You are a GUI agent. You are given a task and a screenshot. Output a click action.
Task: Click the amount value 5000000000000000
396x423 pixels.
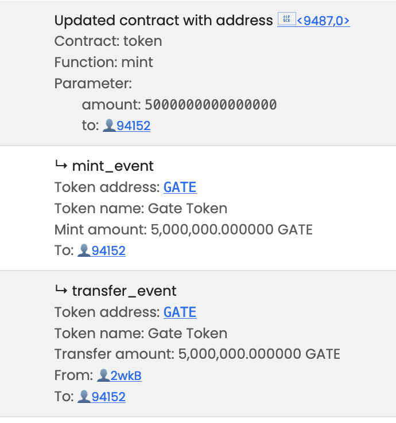click(211, 105)
